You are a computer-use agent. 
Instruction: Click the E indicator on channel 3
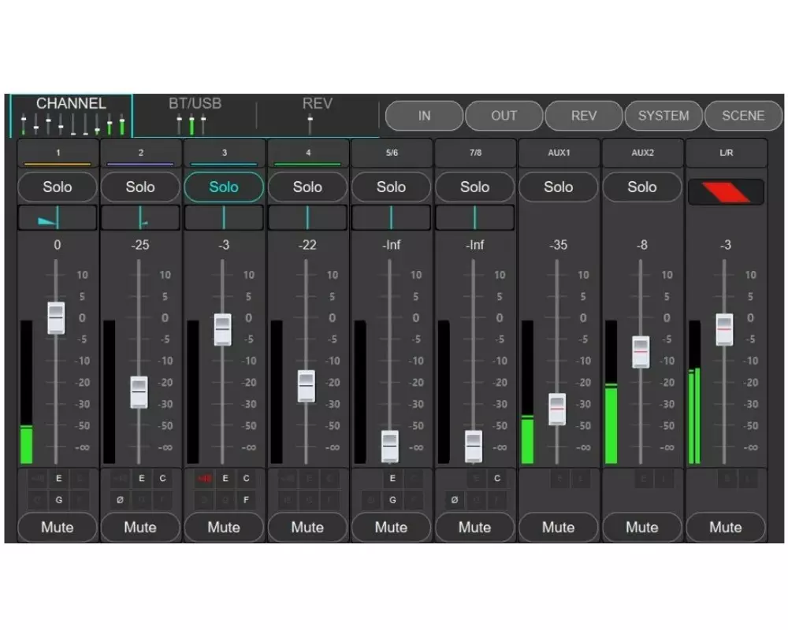pos(225,478)
